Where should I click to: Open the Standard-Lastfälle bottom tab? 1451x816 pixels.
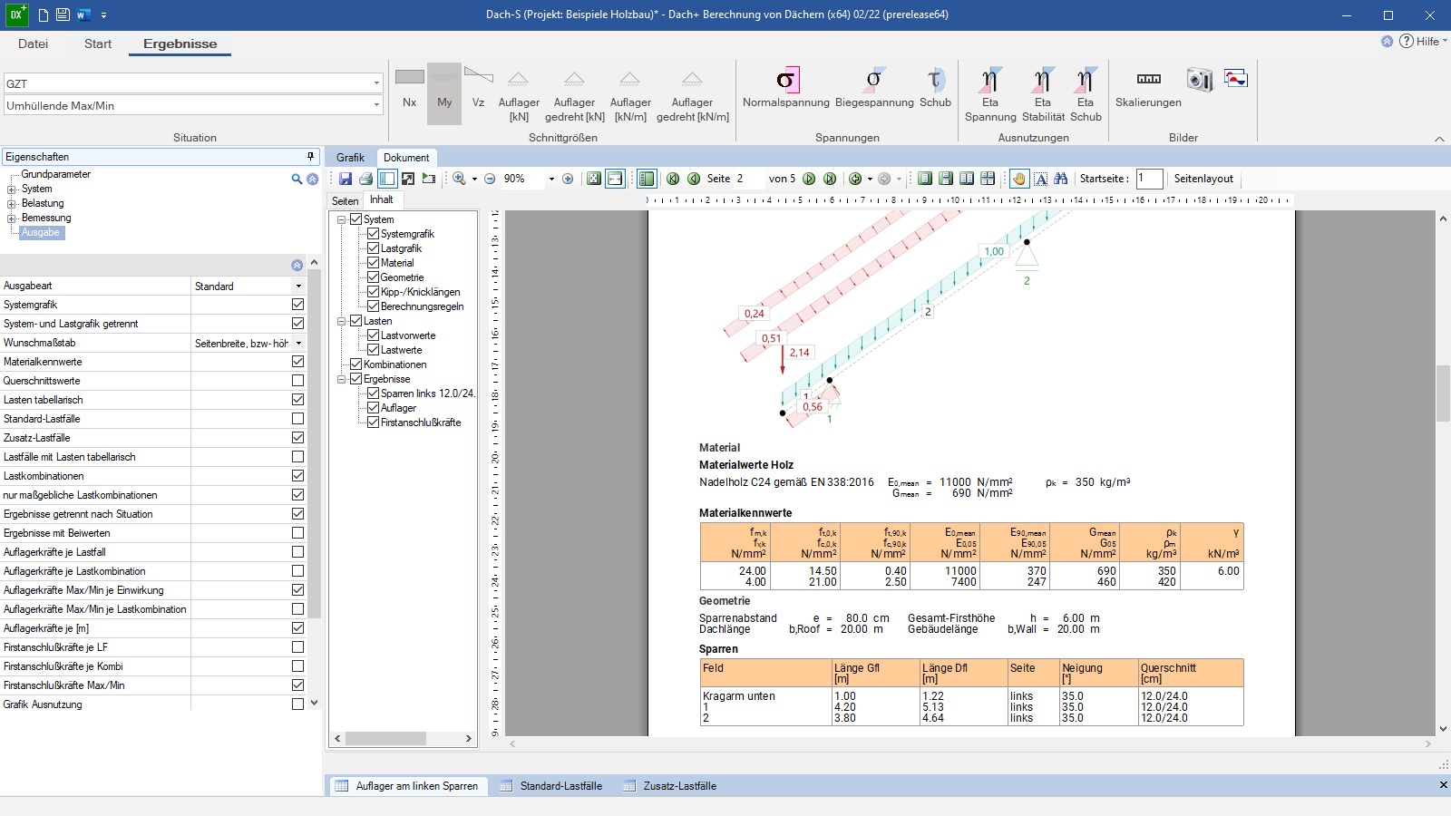(x=551, y=786)
